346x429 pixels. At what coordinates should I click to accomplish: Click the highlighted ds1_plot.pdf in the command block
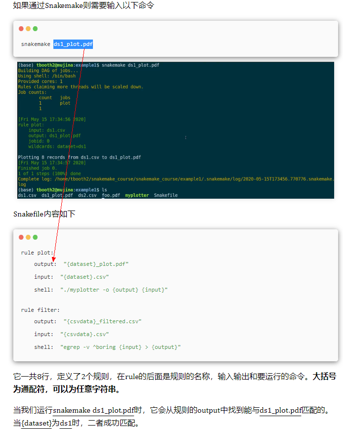(x=73, y=44)
